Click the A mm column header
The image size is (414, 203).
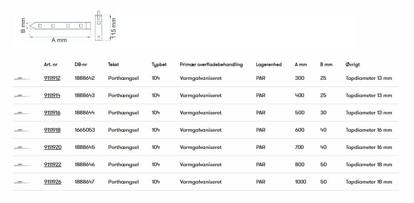click(x=301, y=64)
